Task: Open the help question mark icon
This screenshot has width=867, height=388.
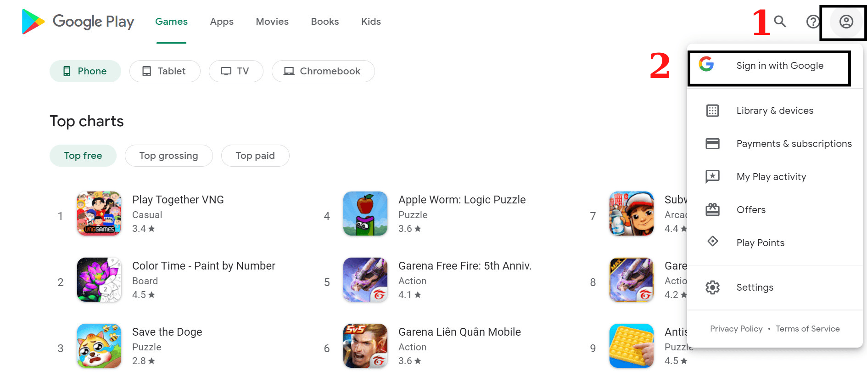Action: [x=812, y=22]
